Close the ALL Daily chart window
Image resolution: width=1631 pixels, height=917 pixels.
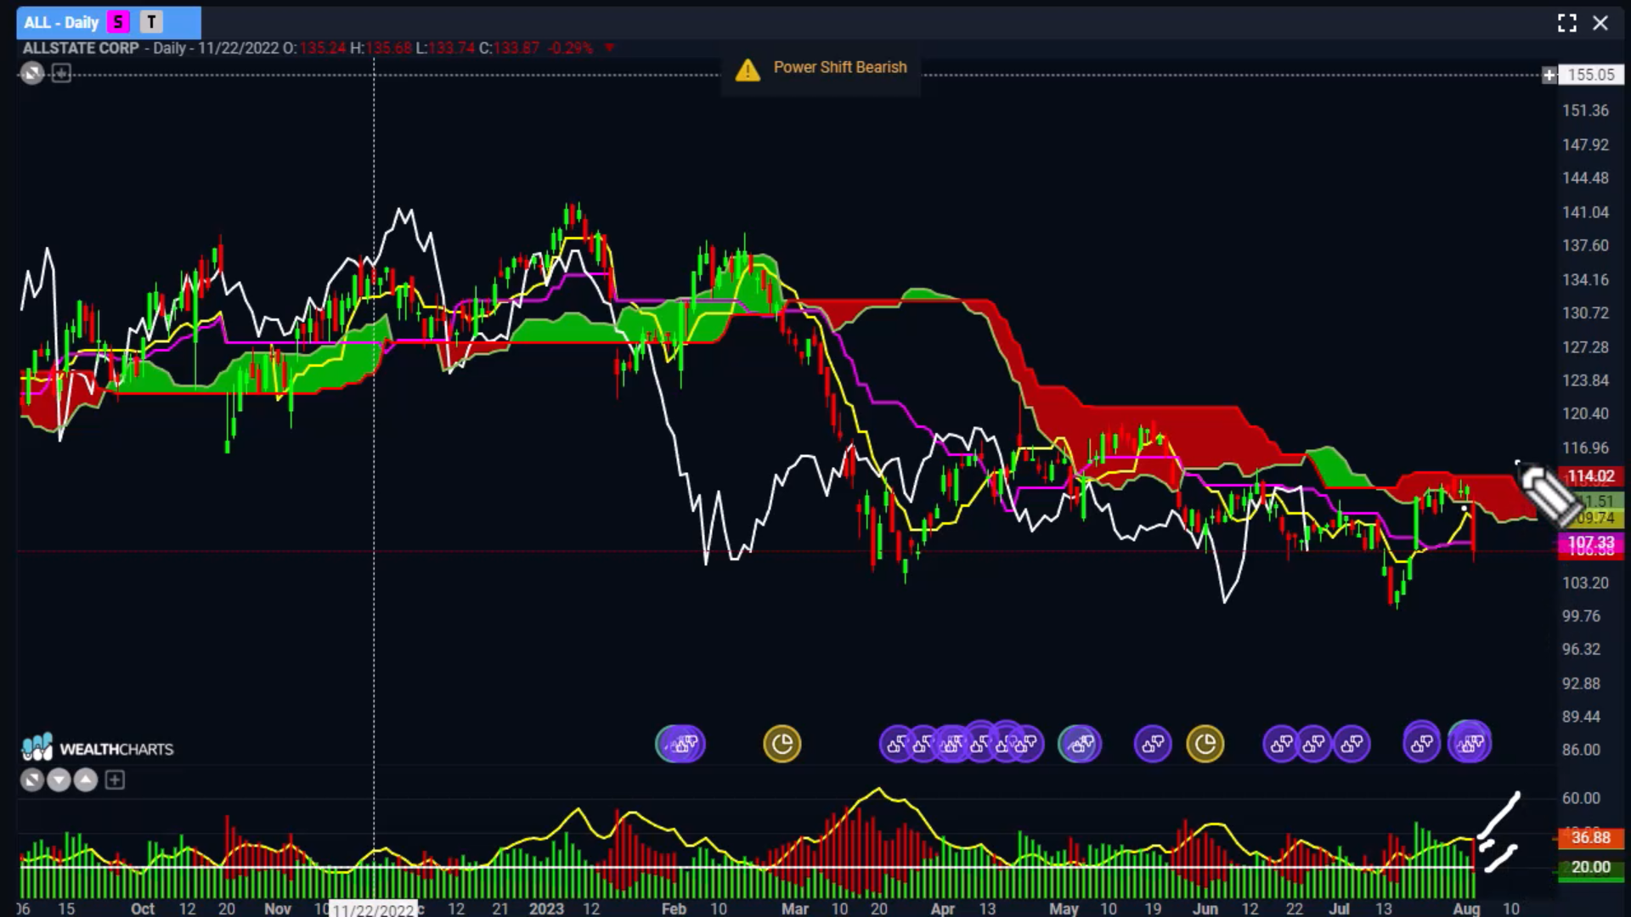[1600, 23]
